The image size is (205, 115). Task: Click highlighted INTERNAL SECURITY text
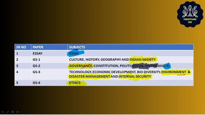point(135,76)
